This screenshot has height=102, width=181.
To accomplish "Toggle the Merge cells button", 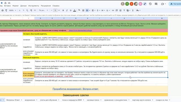I will point(87,10).
